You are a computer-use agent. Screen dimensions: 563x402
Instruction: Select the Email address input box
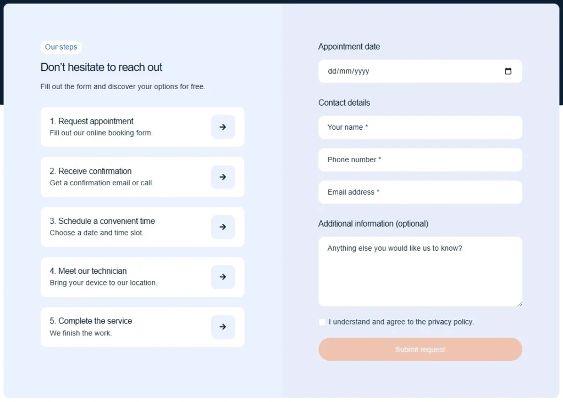tap(420, 192)
